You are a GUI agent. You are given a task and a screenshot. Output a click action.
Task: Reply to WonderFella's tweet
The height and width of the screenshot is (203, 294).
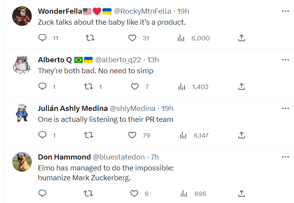point(42,38)
